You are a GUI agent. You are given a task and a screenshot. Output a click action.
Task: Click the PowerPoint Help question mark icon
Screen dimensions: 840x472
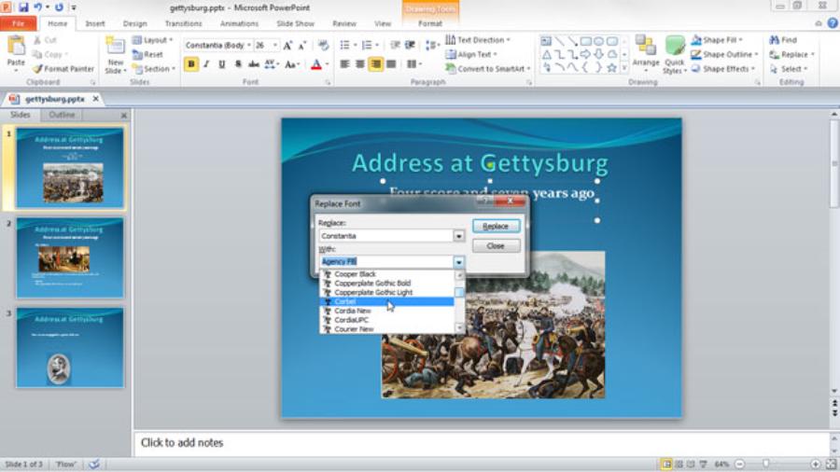(833, 23)
